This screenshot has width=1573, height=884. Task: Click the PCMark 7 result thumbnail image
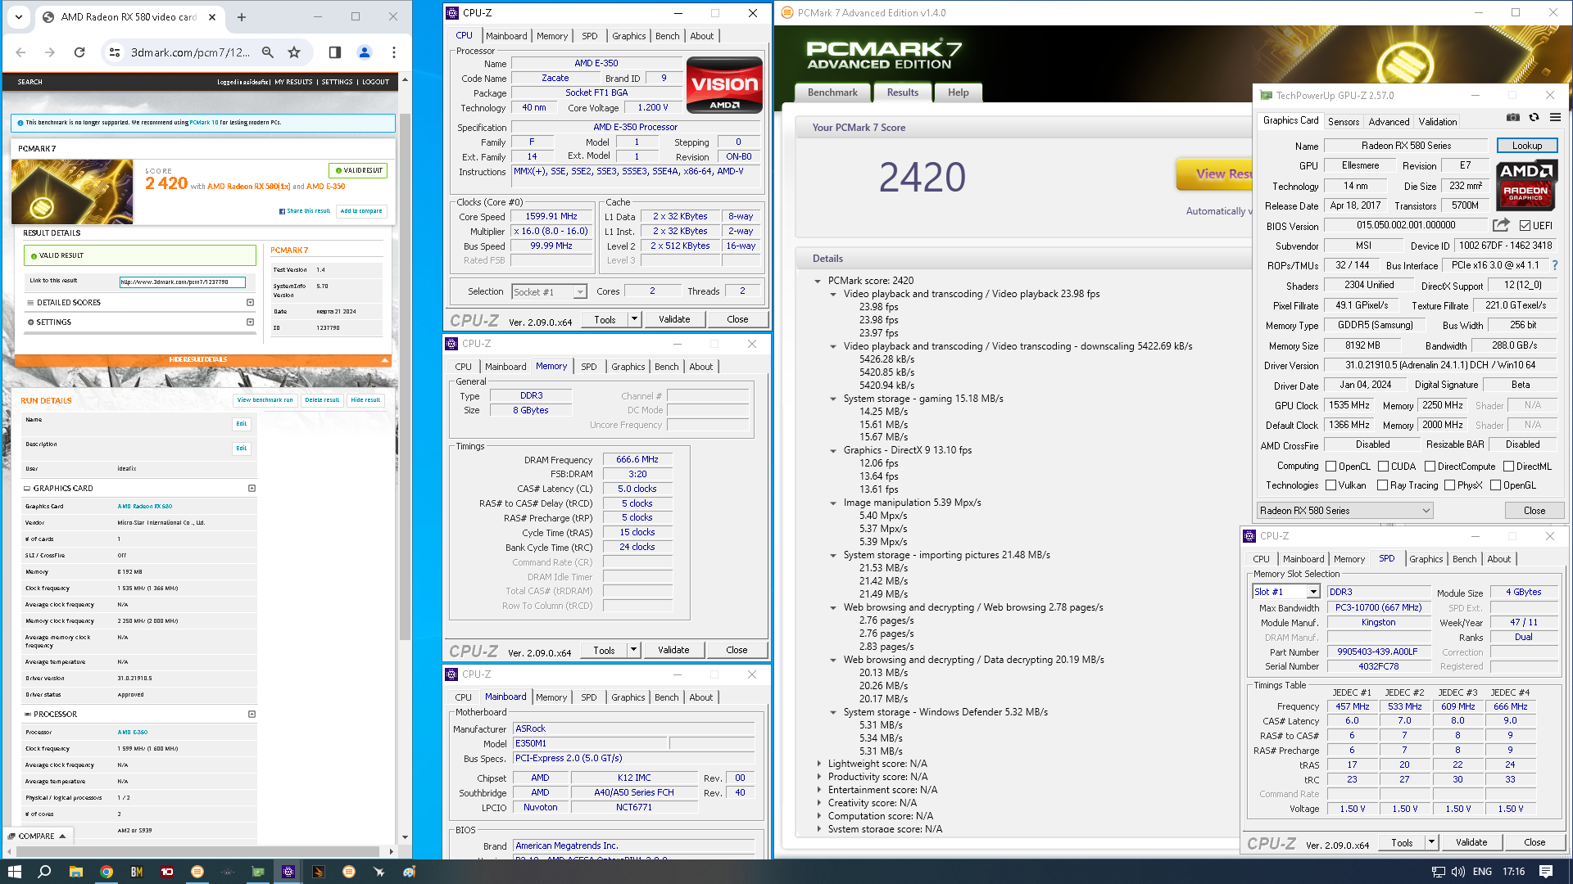coord(72,192)
